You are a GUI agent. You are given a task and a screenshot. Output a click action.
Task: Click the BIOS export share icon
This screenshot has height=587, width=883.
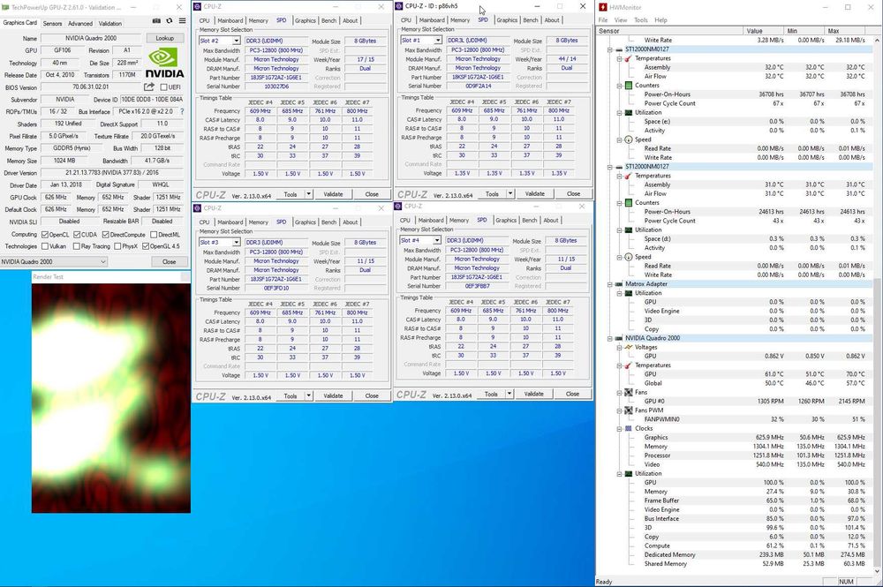(148, 87)
